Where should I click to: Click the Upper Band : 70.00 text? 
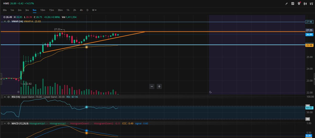pos(31,97)
